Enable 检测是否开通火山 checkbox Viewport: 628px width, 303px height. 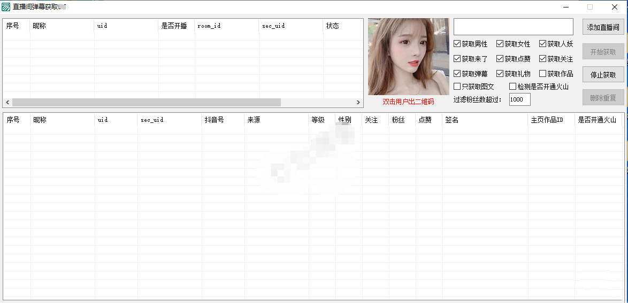pyautogui.click(x=513, y=86)
